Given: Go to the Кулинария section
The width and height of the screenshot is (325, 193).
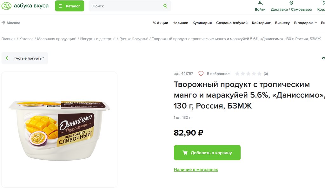Looking at the screenshot, I should [202, 23].
